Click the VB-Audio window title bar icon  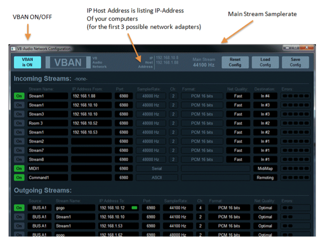[13, 49]
